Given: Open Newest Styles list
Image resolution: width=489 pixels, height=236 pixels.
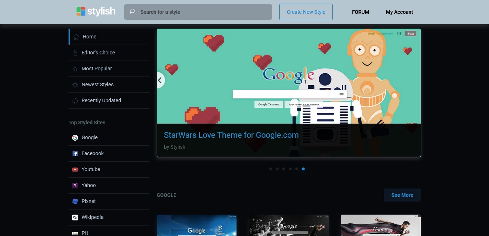Looking at the screenshot, I should pyautogui.click(x=109, y=84).
